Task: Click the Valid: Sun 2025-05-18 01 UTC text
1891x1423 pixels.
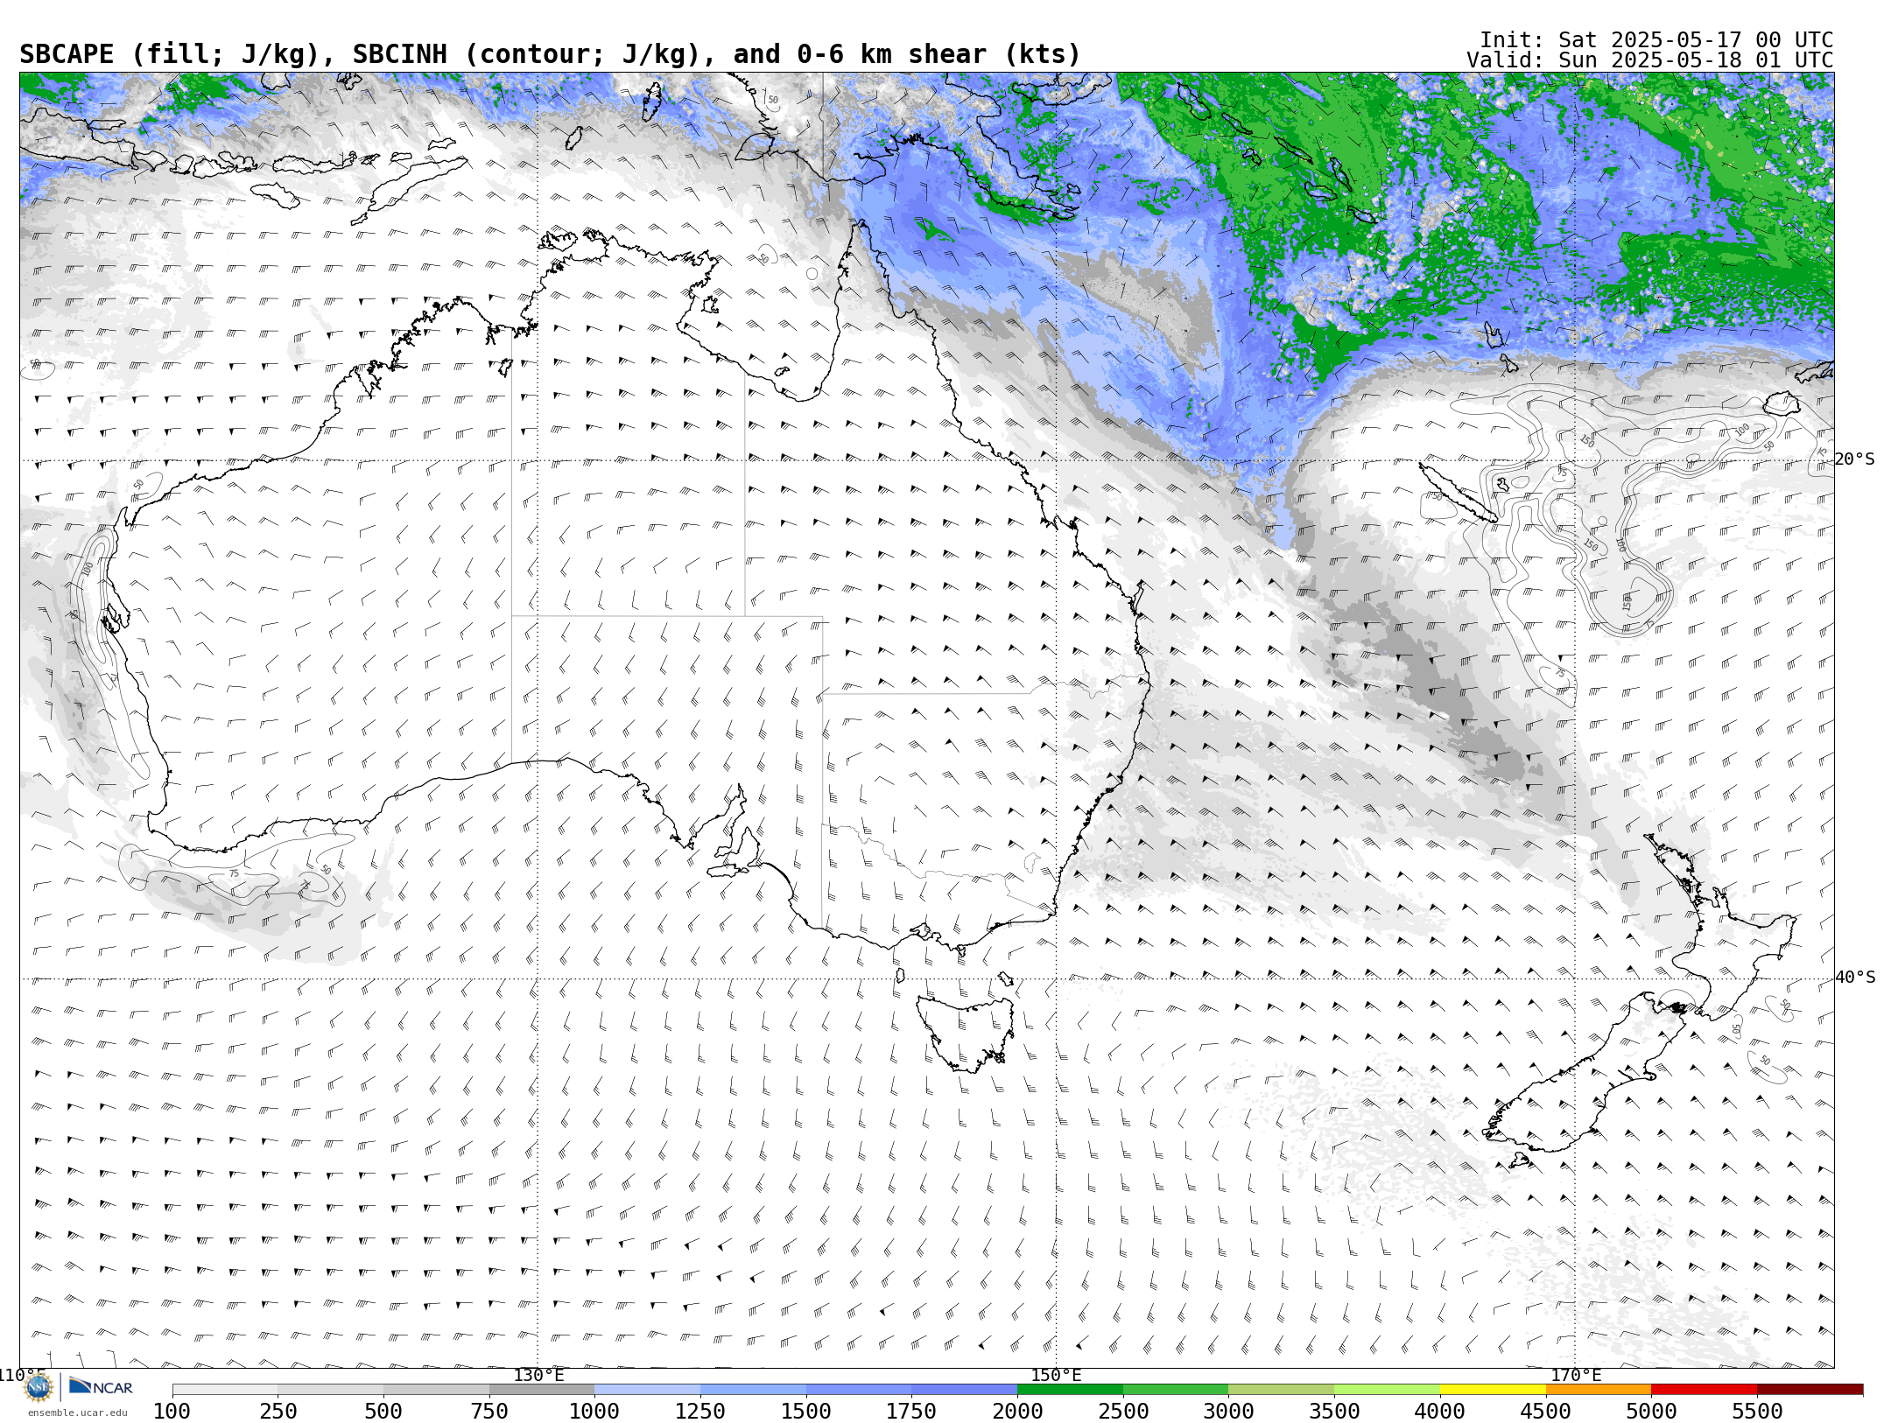Action: coord(1650,60)
